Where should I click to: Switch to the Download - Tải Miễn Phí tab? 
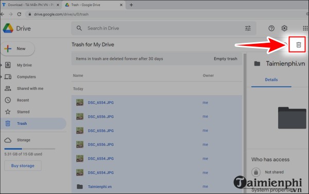coord(31,5)
